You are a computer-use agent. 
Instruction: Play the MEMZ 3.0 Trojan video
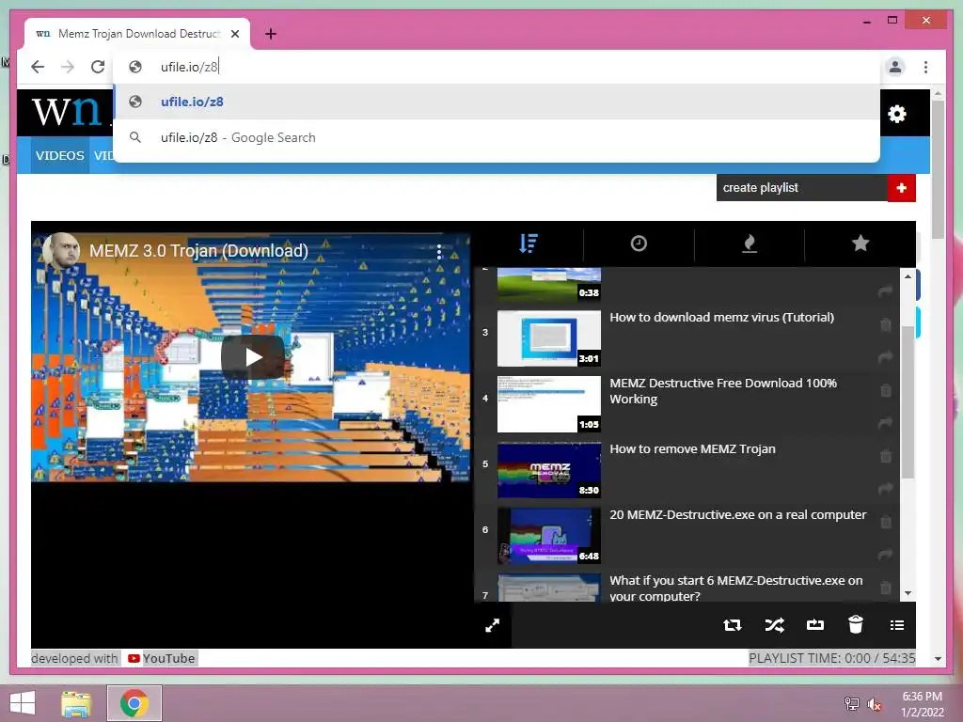pos(252,357)
